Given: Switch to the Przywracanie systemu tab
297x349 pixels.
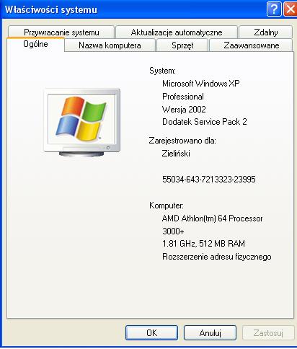Looking at the screenshot, I should pos(61,32).
